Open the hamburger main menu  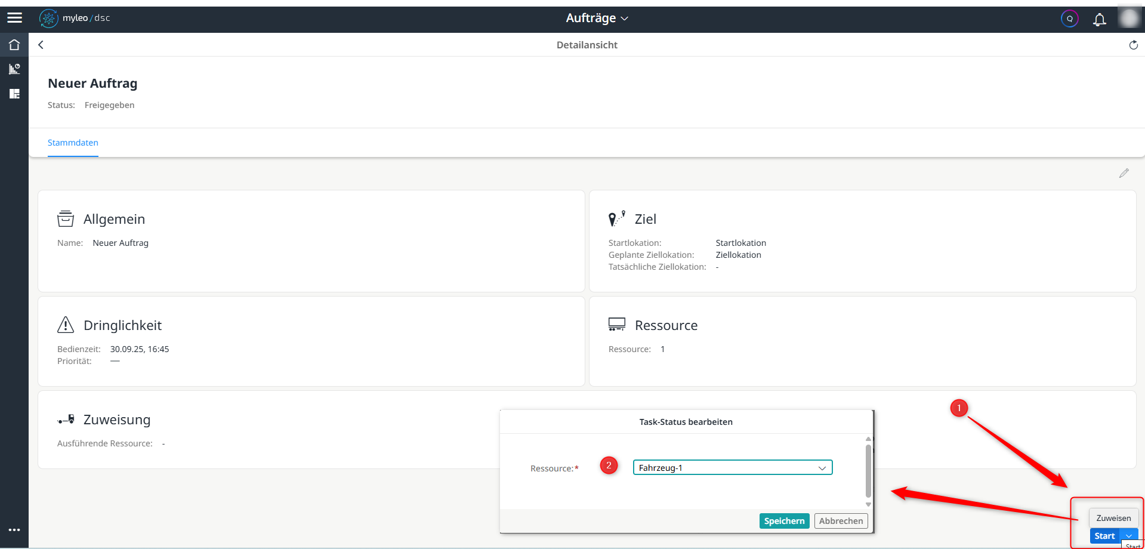pyautogui.click(x=14, y=18)
